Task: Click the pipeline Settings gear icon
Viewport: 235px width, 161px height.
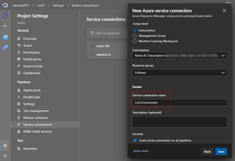Action: 19,104
